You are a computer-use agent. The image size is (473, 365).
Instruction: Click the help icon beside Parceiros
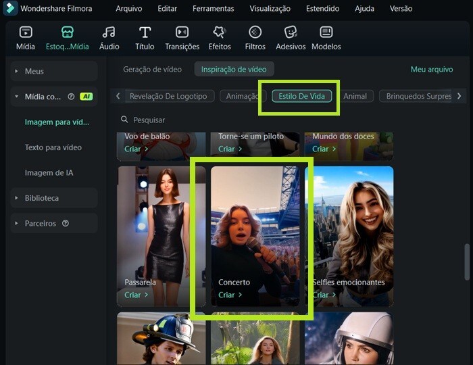point(66,224)
